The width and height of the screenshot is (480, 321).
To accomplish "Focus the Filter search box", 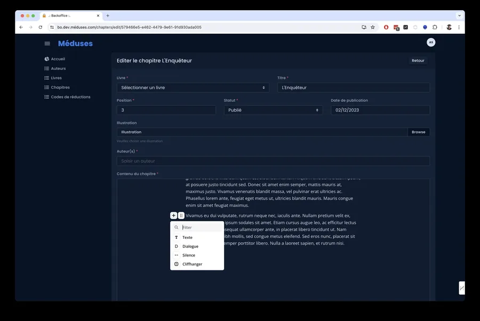I will tap(197, 227).
